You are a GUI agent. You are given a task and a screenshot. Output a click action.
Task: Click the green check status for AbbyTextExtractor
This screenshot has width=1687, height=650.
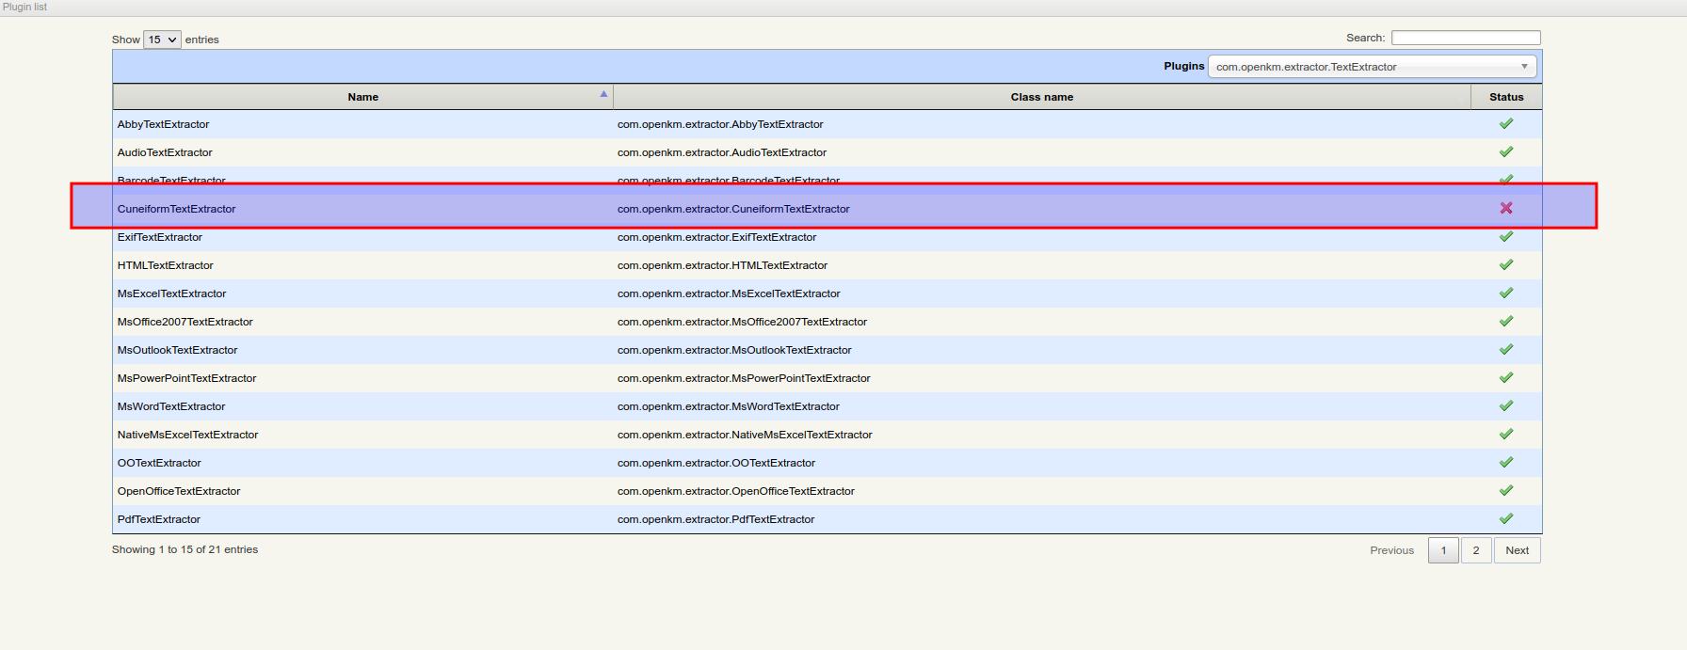(1505, 123)
